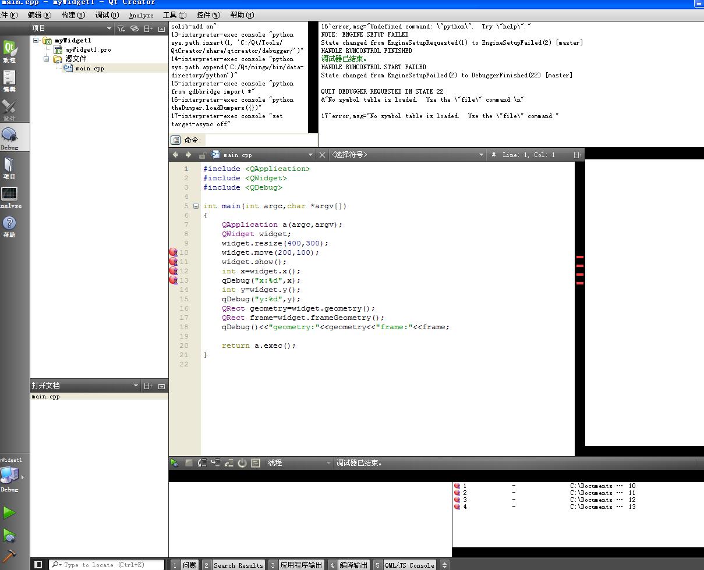The image size is (704, 570).
Task: Click the command (命令) icon in the debugger log
Action: click(175, 140)
